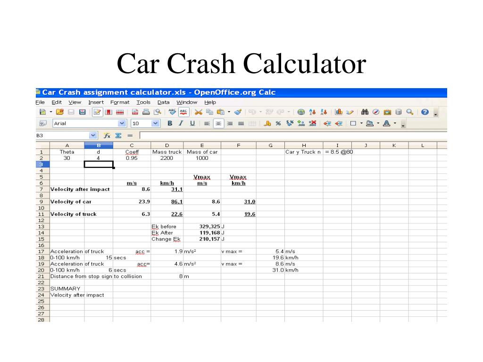Open Find & Replace binoculars icon
Image resolution: width=483 pixels, height=362 pixels.
[365, 112]
